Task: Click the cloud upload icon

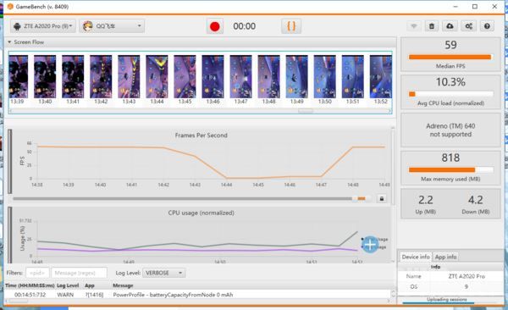Action: (450, 26)
